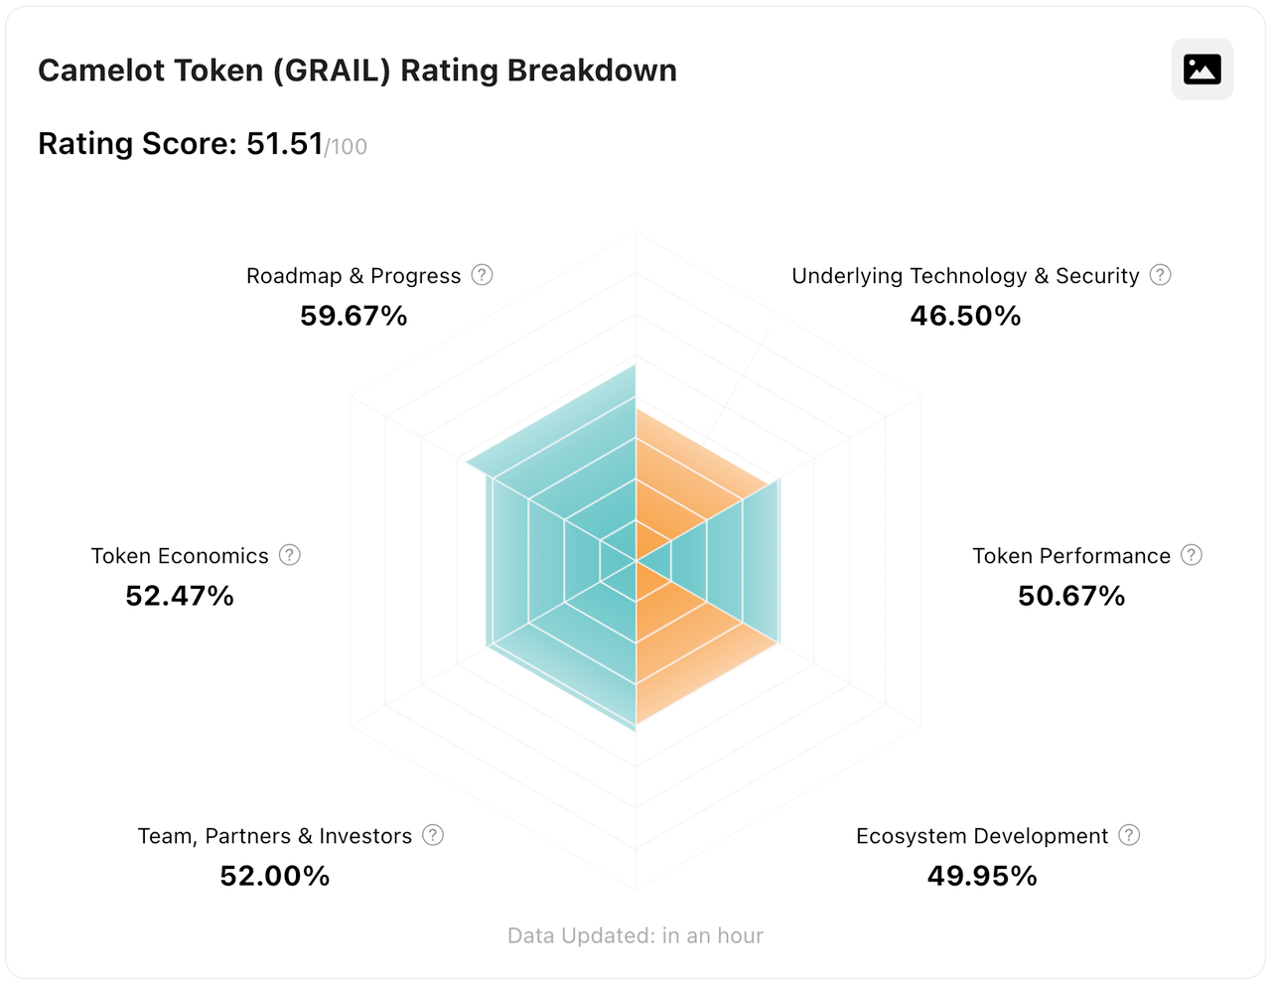The height and width of the screenshot is (985, 1271).
Task: Click the 59.67% Roadmap score link
Action: [353, 315]
